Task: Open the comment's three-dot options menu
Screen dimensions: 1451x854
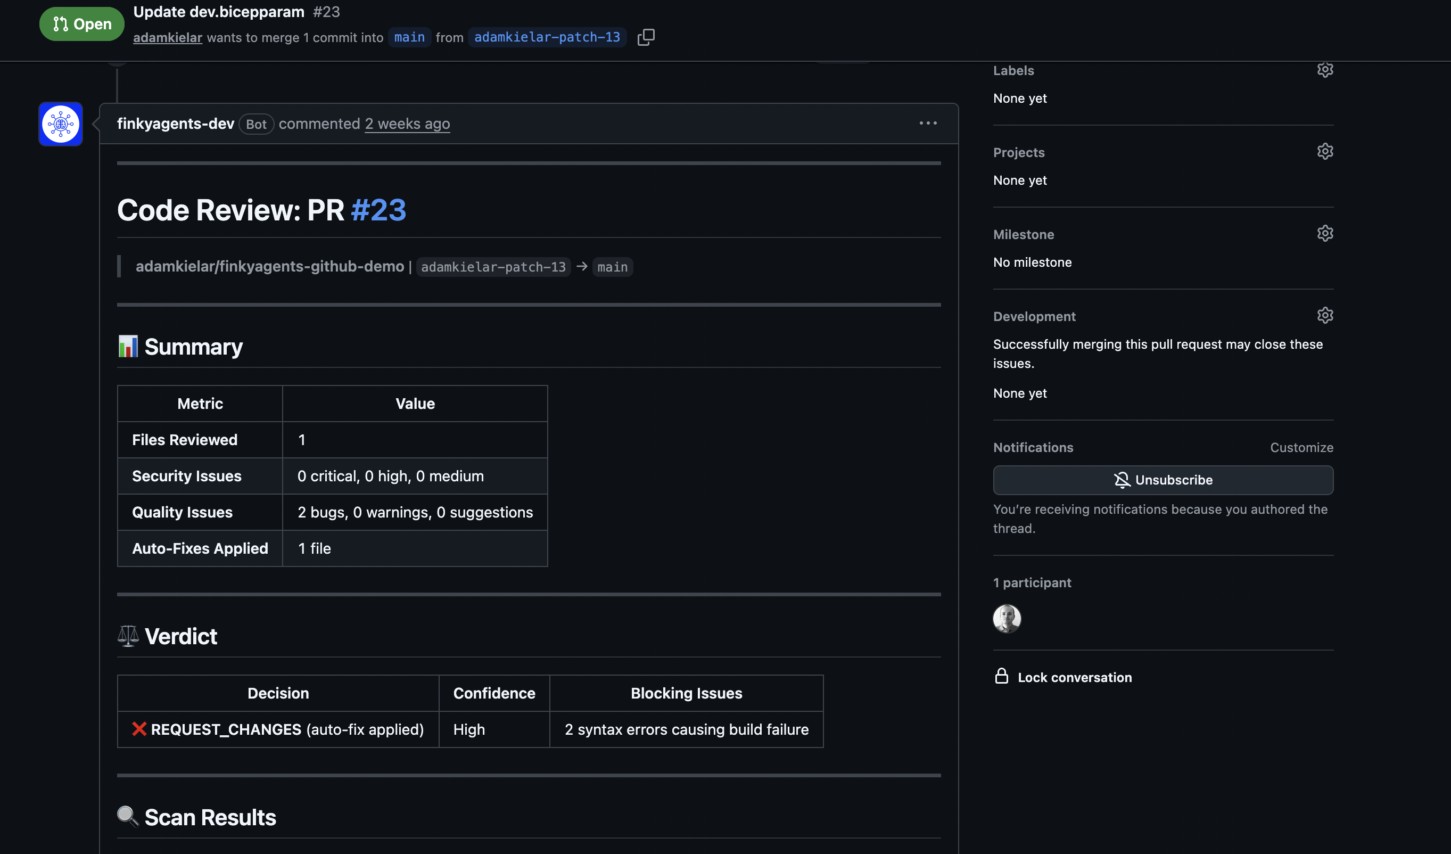Action: point(928,123)
